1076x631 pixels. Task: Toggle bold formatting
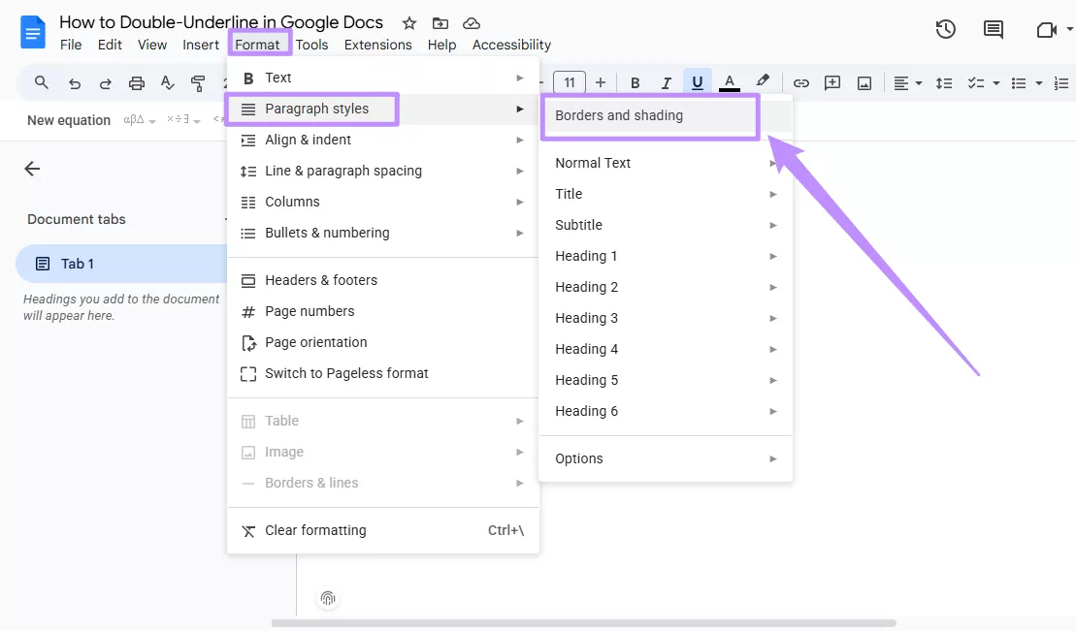[x=635, y=82]
